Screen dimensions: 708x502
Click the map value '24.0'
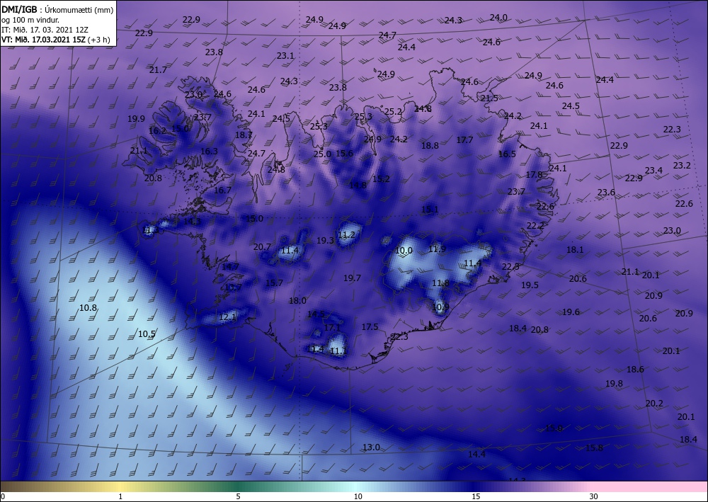tap(498, 17)
